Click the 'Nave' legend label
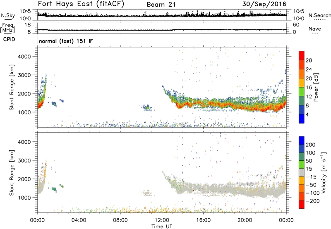331x229 pixels. [x=314, y=29]
